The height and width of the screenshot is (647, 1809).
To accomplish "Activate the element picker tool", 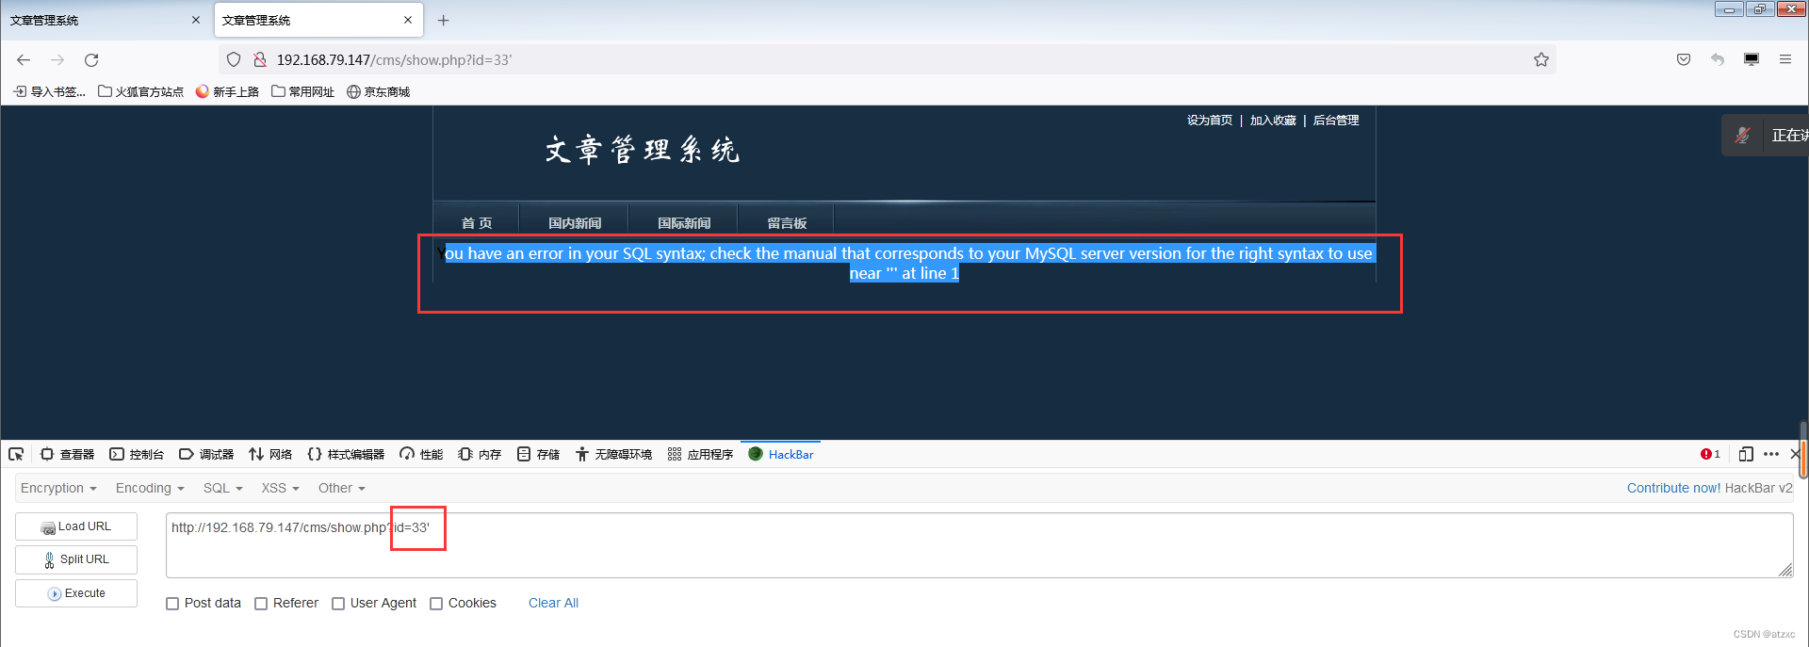I will point(16,454).
